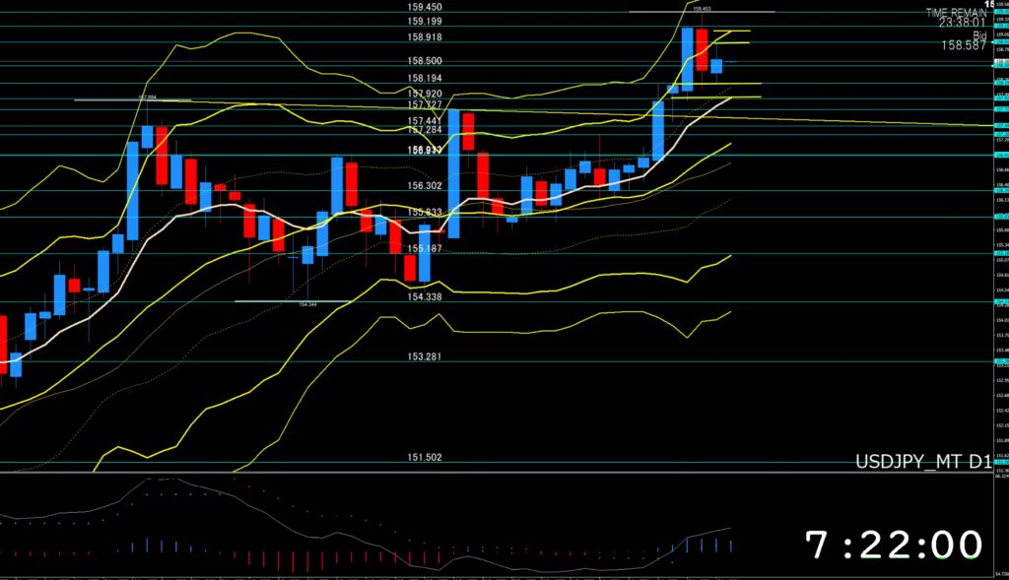Select the Bid price value 158.587
The image size is (1009, 580).
tap(964, 45)
